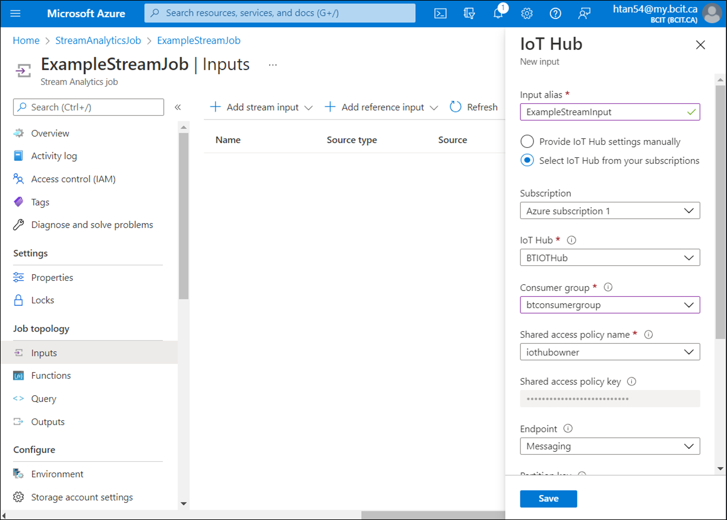Refresh the inputs list
Image resolution: width=727 pixels, height=520 pixels.
473,107
